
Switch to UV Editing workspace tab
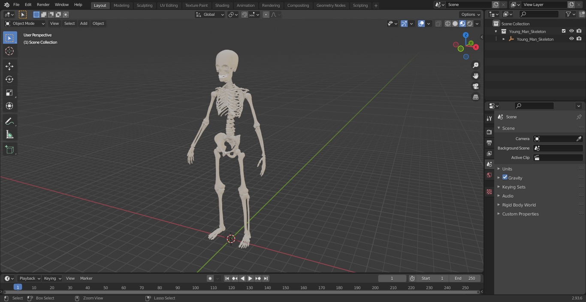click(x=169, y=5)
